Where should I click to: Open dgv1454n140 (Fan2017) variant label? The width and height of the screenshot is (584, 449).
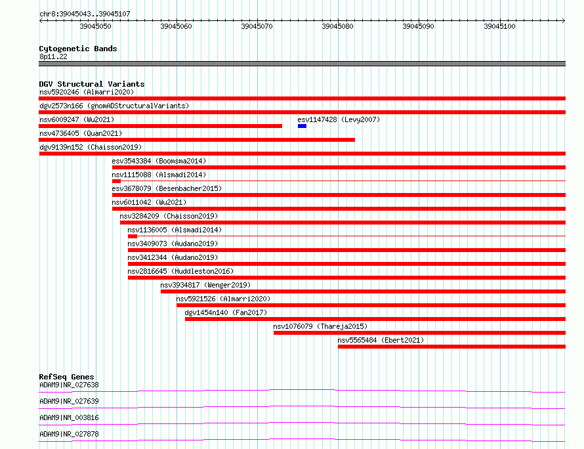coord(226,312)
